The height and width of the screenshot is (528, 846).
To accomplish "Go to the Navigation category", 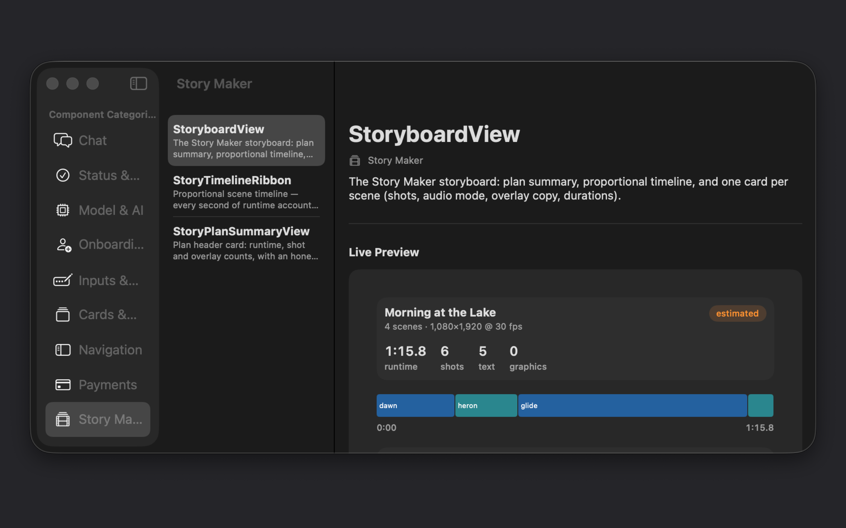I will pos(98,350).
